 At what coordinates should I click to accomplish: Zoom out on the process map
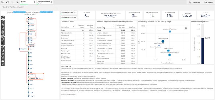[3, 28]
